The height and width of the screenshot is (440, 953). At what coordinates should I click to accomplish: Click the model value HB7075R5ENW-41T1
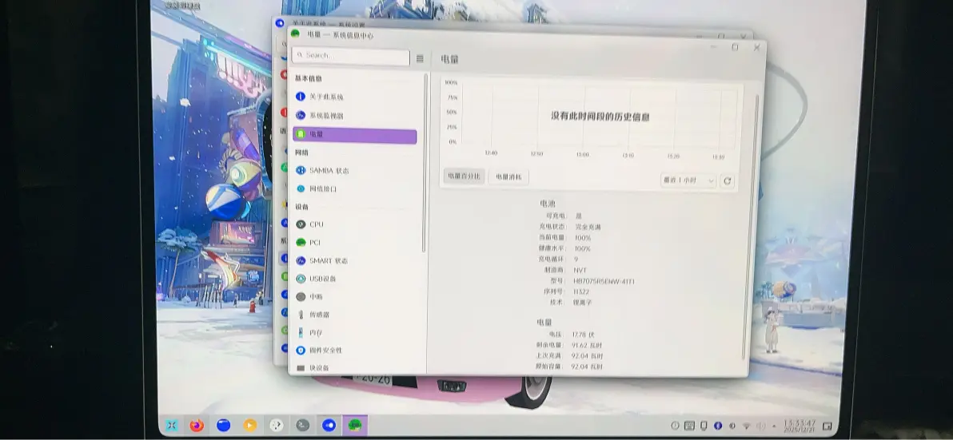coord(604,282)
